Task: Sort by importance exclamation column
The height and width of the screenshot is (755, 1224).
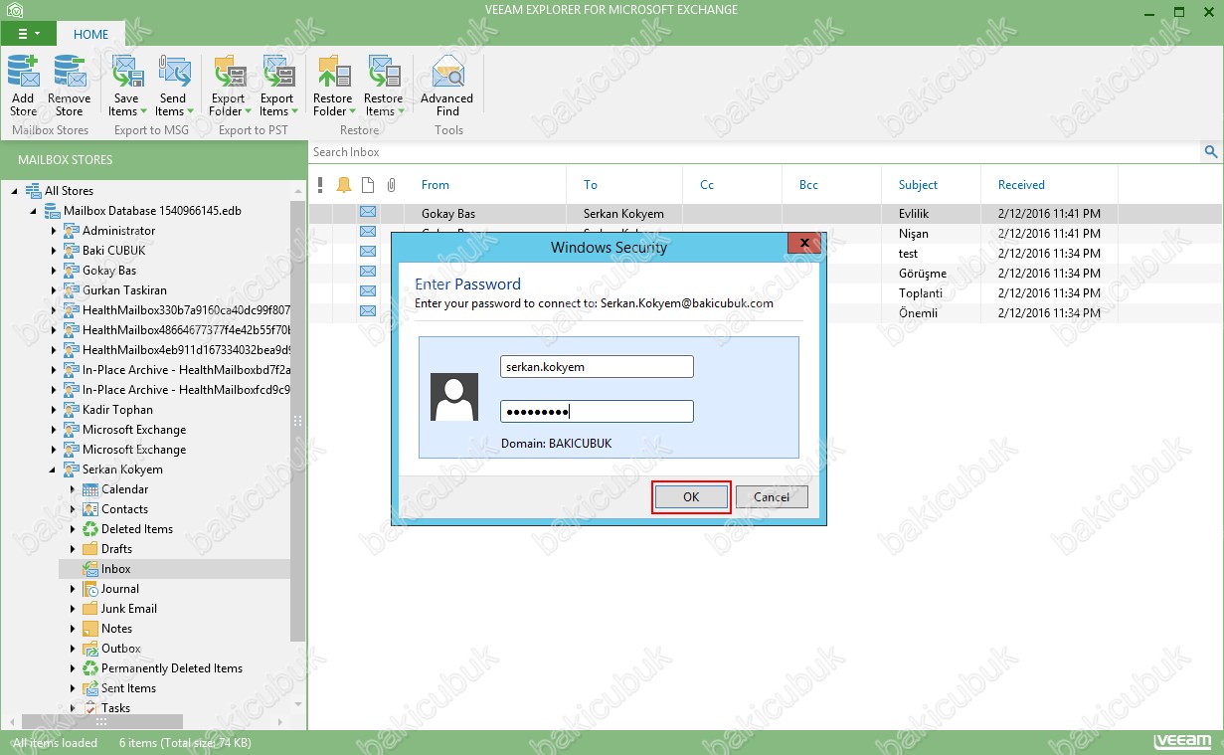Action: (x=320, y=185)
